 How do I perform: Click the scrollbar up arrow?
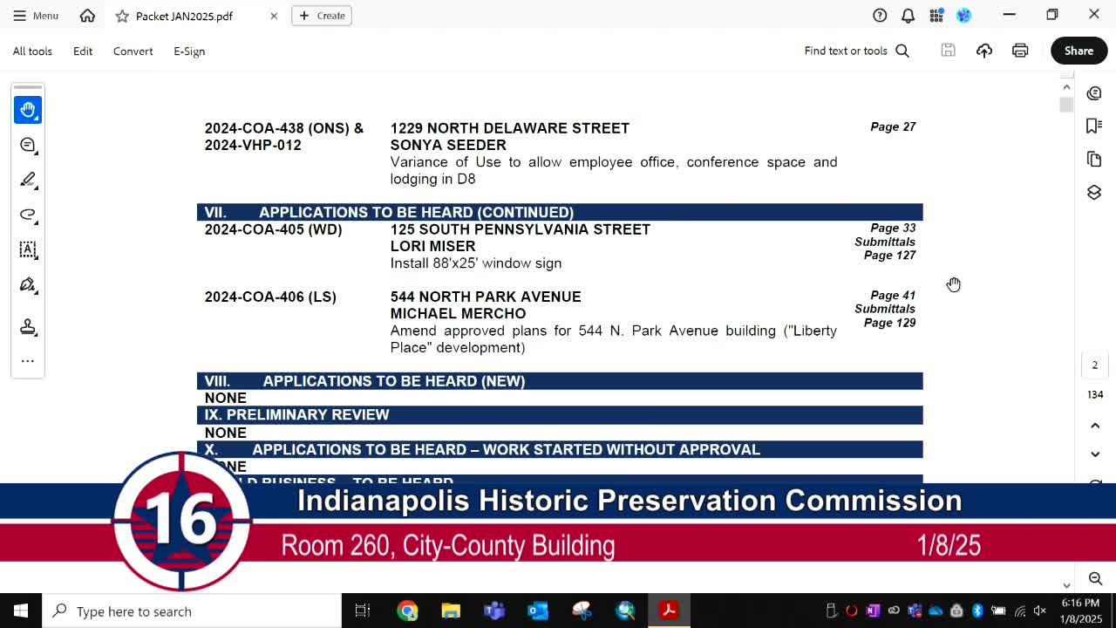coord(1066,87)
